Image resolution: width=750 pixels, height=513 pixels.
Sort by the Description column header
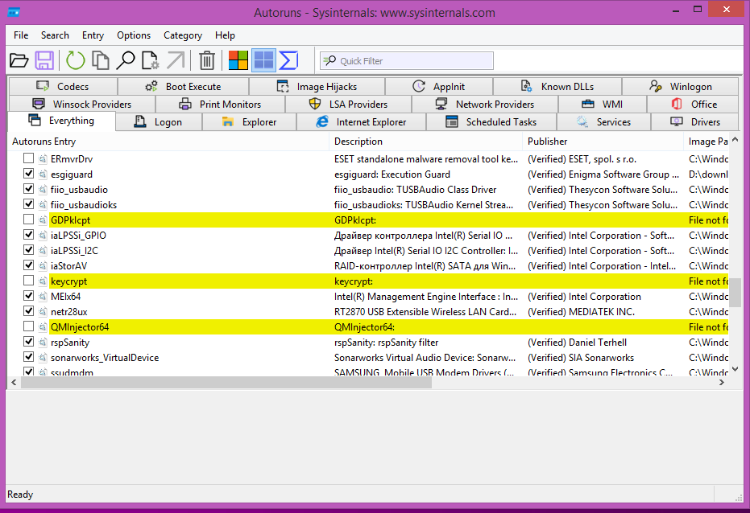[x=425, y=142]
